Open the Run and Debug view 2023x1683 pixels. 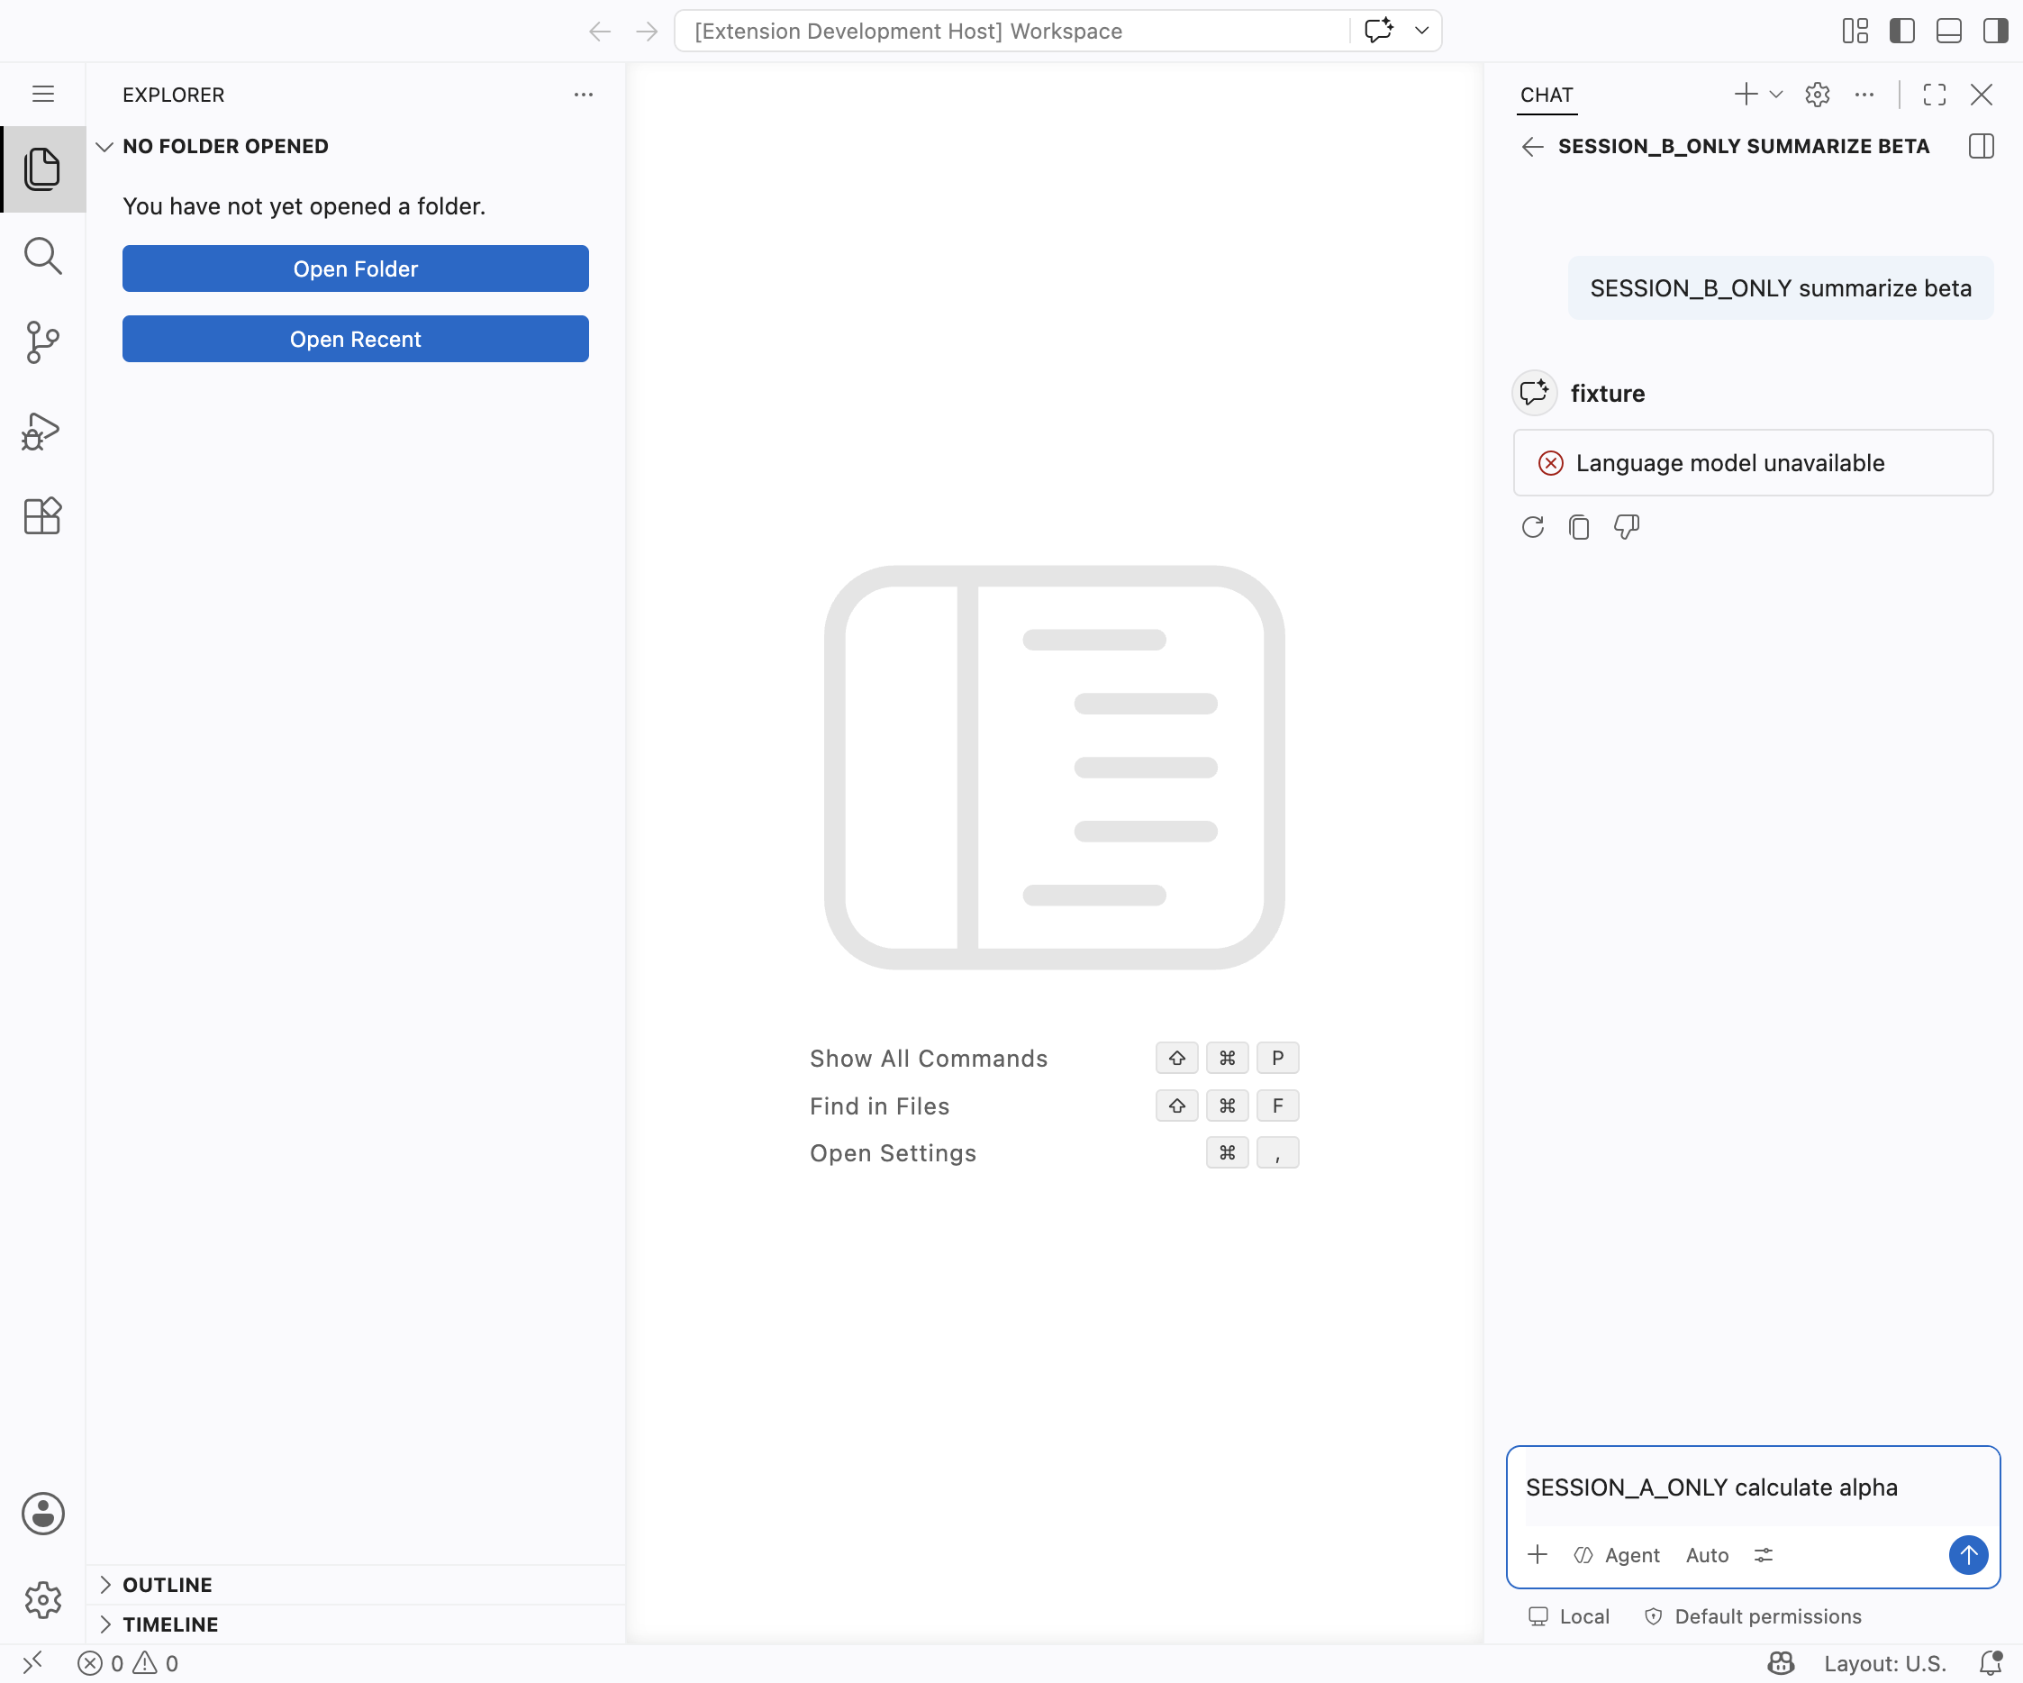42,431
